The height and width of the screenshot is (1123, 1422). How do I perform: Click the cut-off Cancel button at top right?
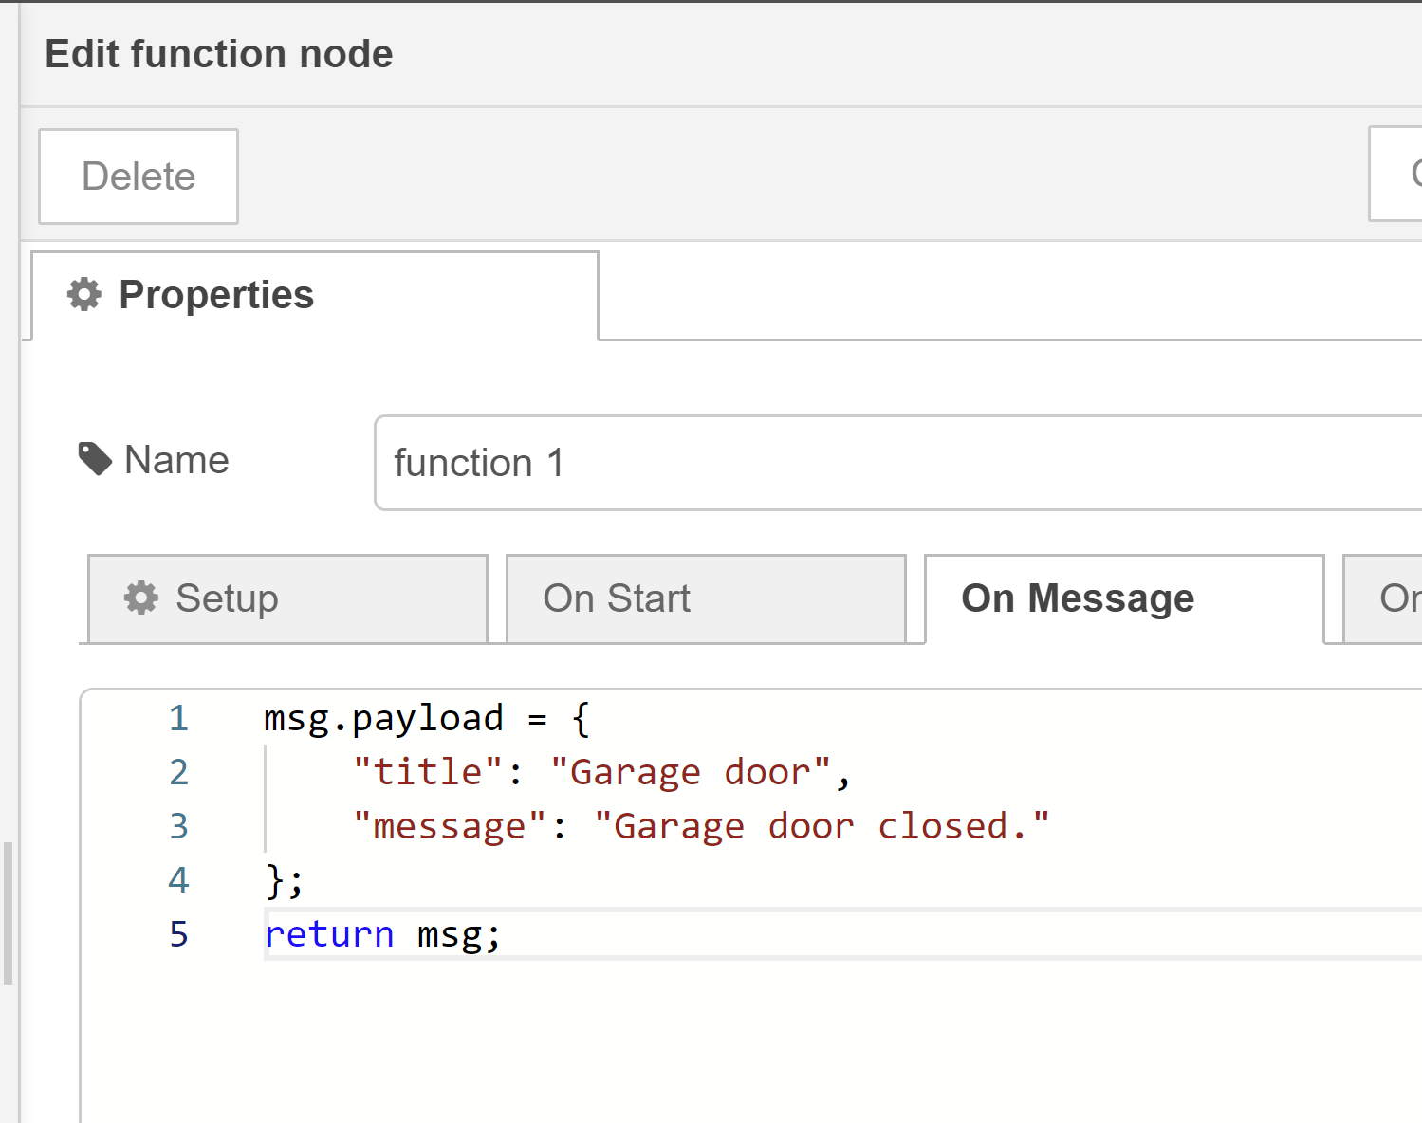[1395, 174]
